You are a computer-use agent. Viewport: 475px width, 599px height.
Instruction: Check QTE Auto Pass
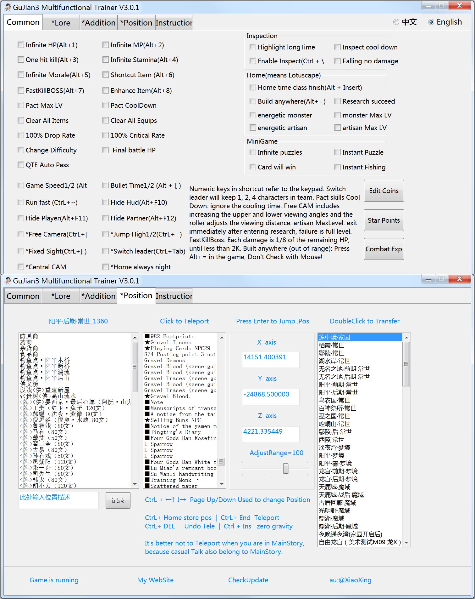click(21, 165)
